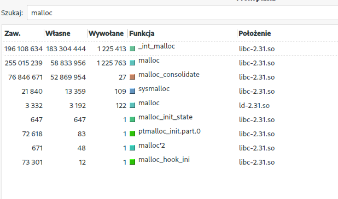This screenshot has height=199, width=338.
Task: Select the icon of ld-2.31.so malloc row
Action: (x=132, y=105)
